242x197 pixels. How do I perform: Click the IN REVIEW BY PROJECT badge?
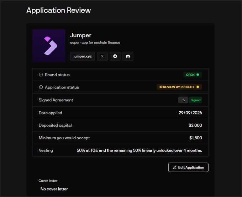[179, 87]
